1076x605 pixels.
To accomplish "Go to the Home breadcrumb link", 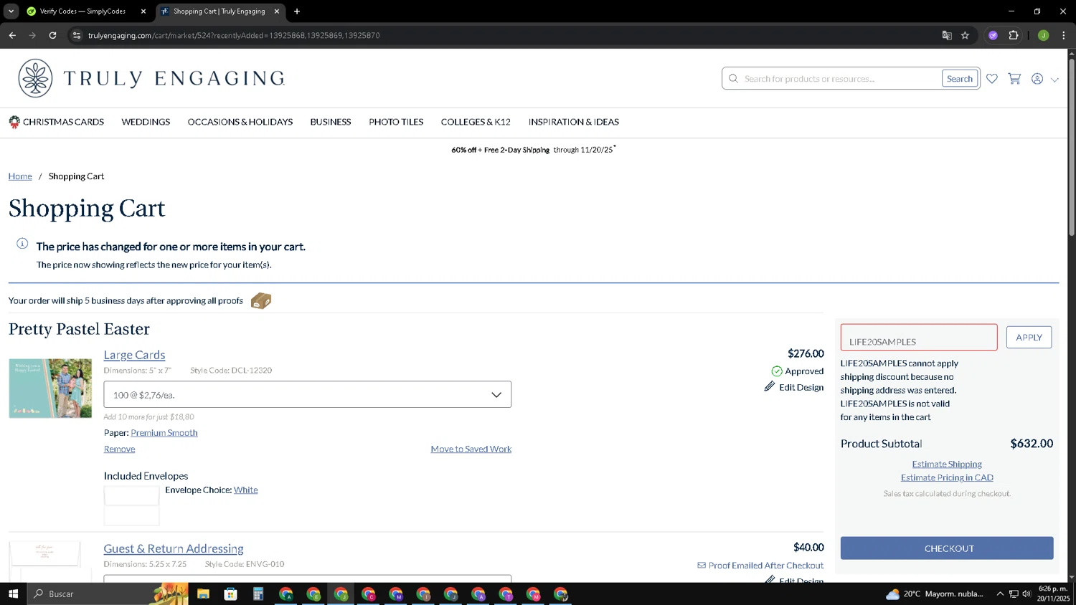I will coord(20,176).
